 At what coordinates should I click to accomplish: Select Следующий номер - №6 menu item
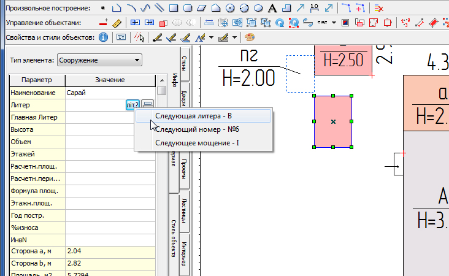(196, 129)
